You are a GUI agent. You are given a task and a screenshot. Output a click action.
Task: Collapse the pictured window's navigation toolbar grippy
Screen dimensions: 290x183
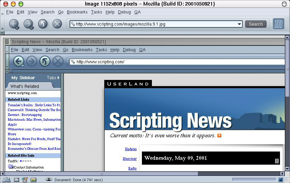point(7,62)
